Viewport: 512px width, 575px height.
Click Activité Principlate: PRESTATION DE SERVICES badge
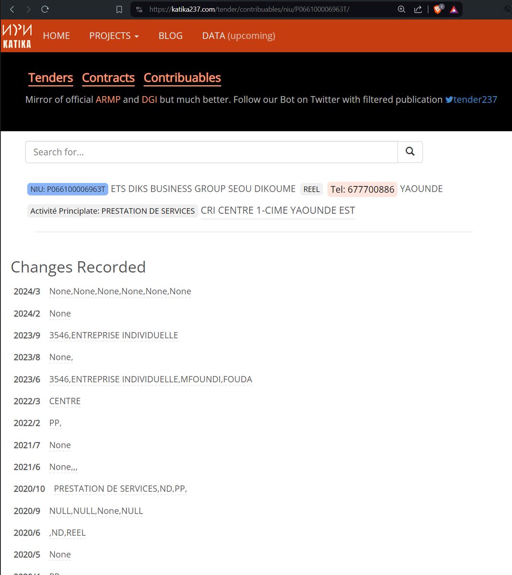(x=113, y=211)
